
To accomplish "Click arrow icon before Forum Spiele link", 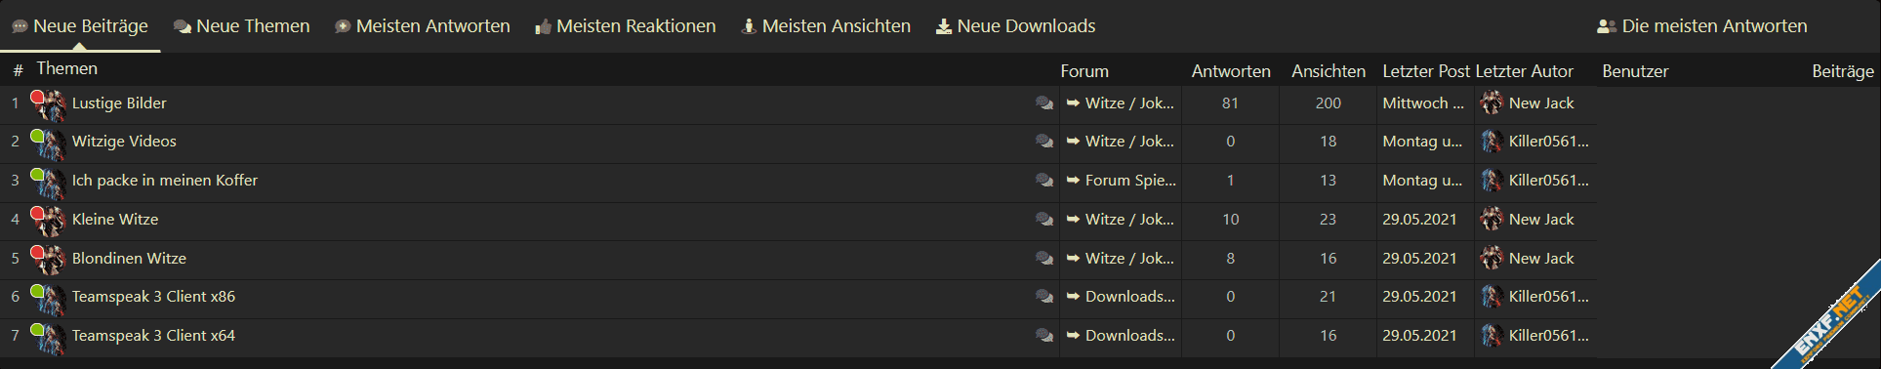I will tap(1073, 181).
